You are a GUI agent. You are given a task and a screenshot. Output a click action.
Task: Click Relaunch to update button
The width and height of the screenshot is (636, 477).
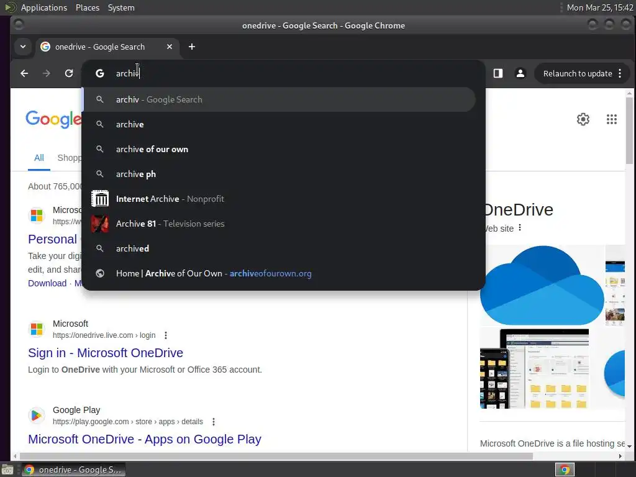tap(578, 73)
